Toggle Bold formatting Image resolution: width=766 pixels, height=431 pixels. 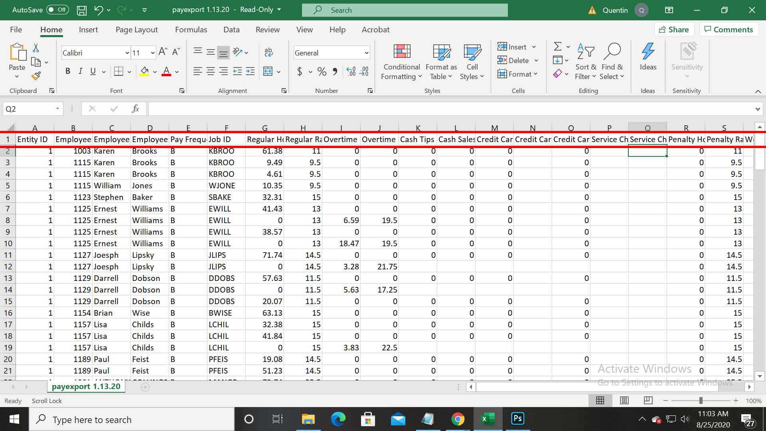point(68,71)
